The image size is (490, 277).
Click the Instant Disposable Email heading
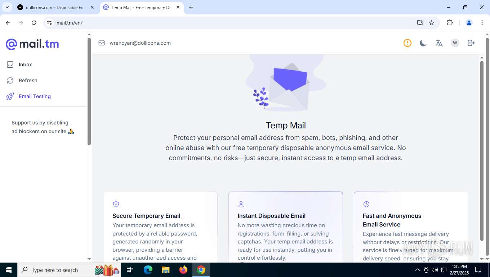point(272,216)
